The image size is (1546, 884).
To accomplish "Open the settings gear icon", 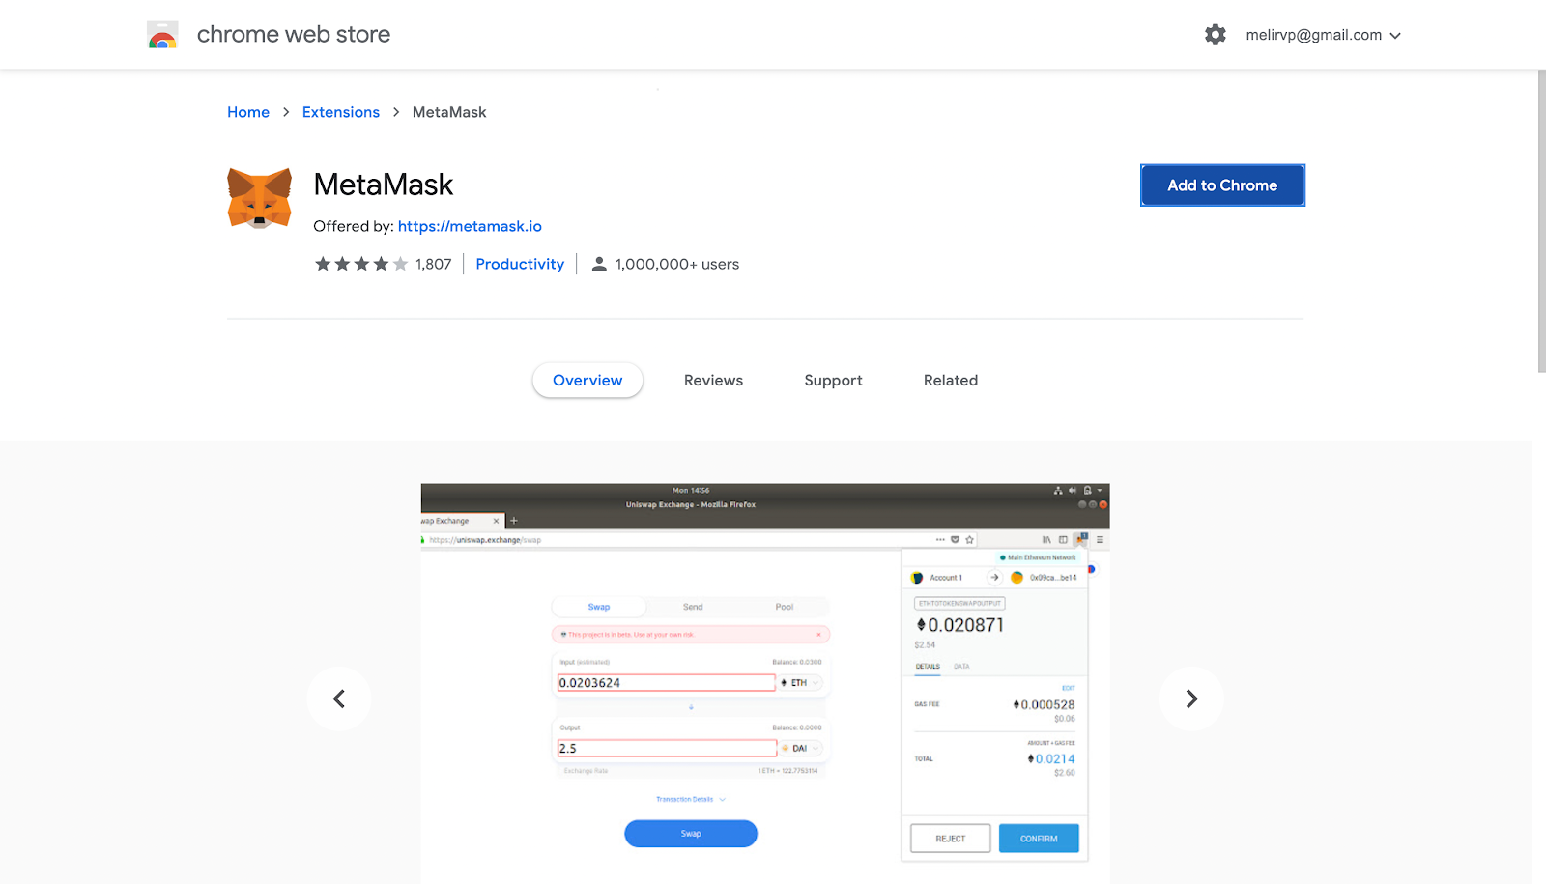I will [1216, 35].
